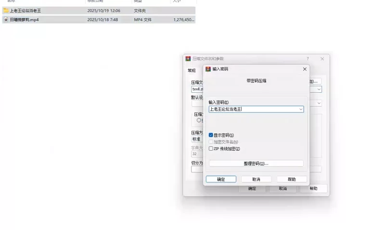This screenshot has height=230, width=385.
Task: Click the date 2025/10/19 12:06
Action: pos(103,11)
